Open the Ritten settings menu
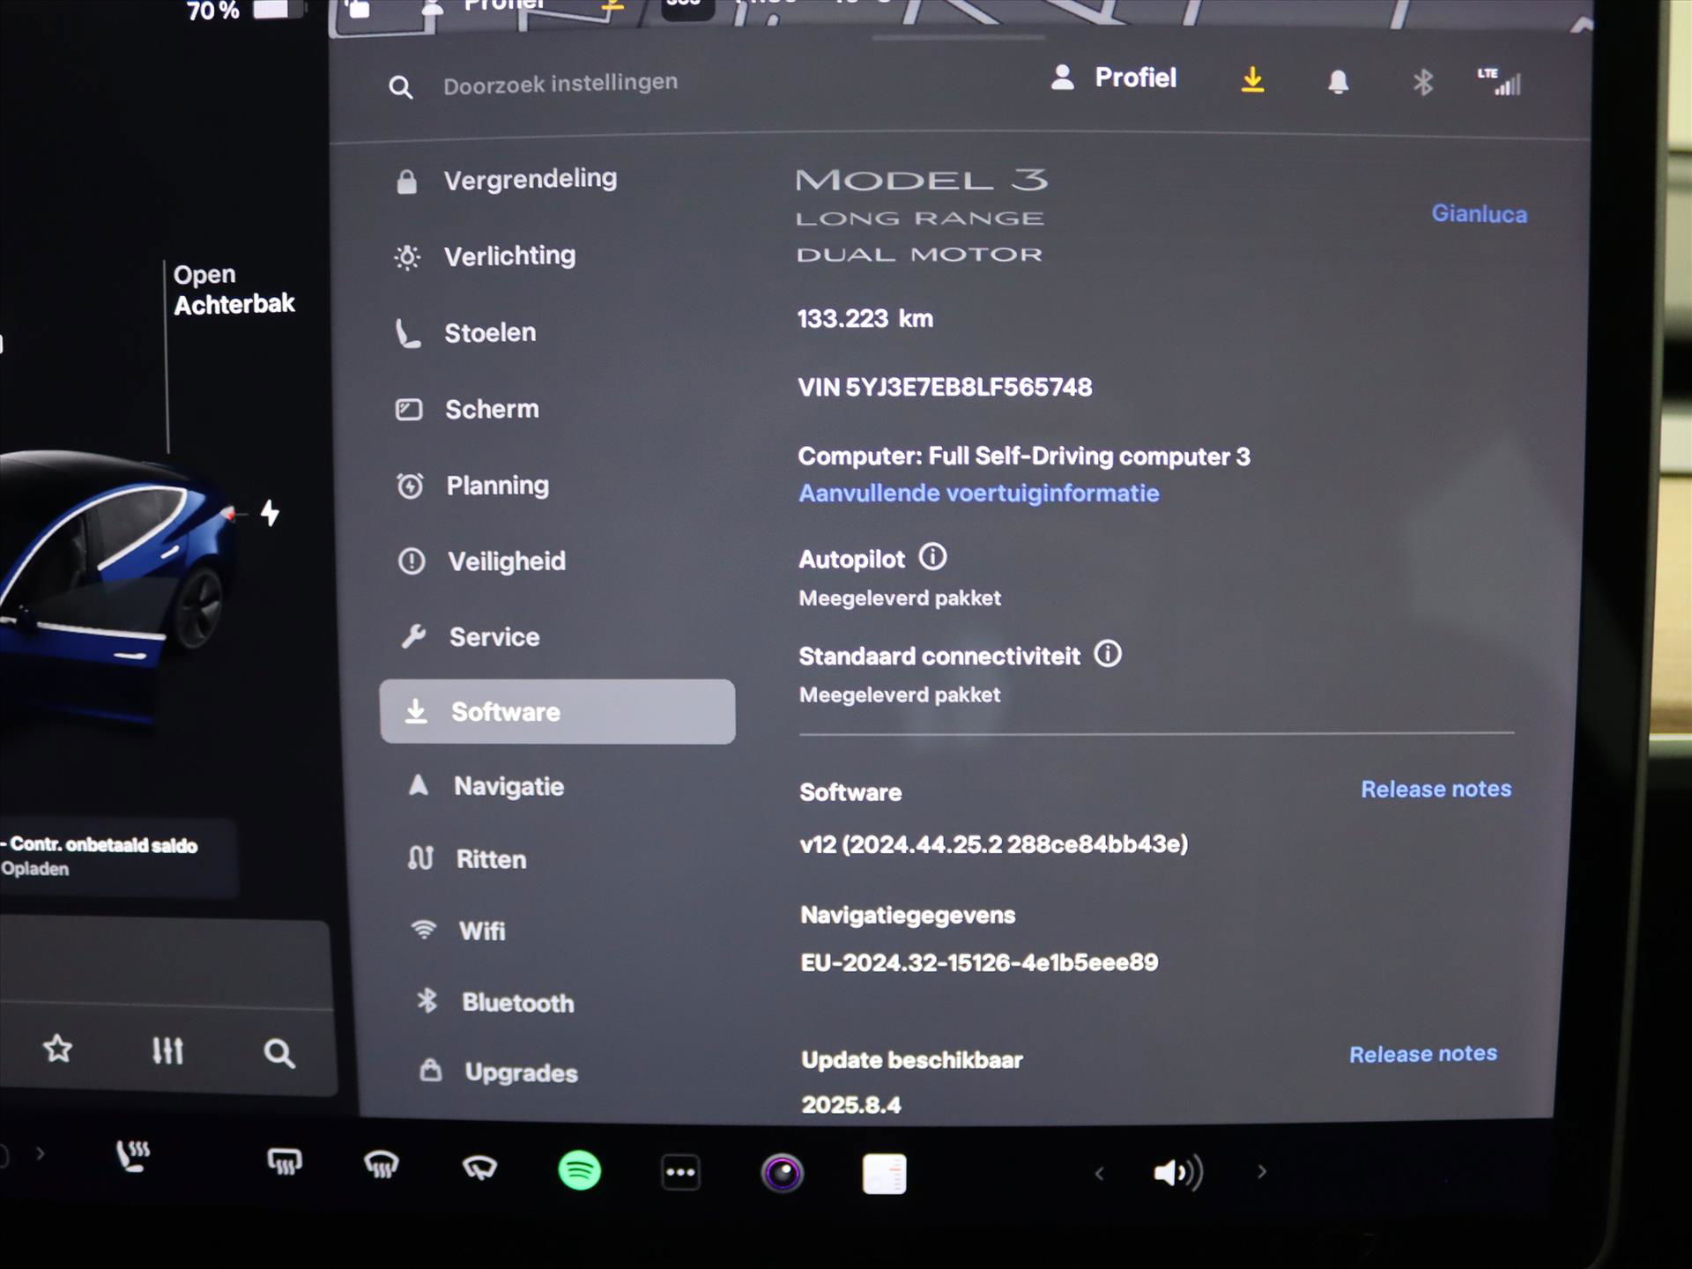The image size is (1692, 1269). click(467, 859)
